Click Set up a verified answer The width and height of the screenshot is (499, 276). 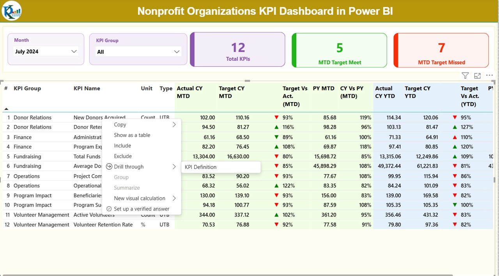click(x=142, y=209)
